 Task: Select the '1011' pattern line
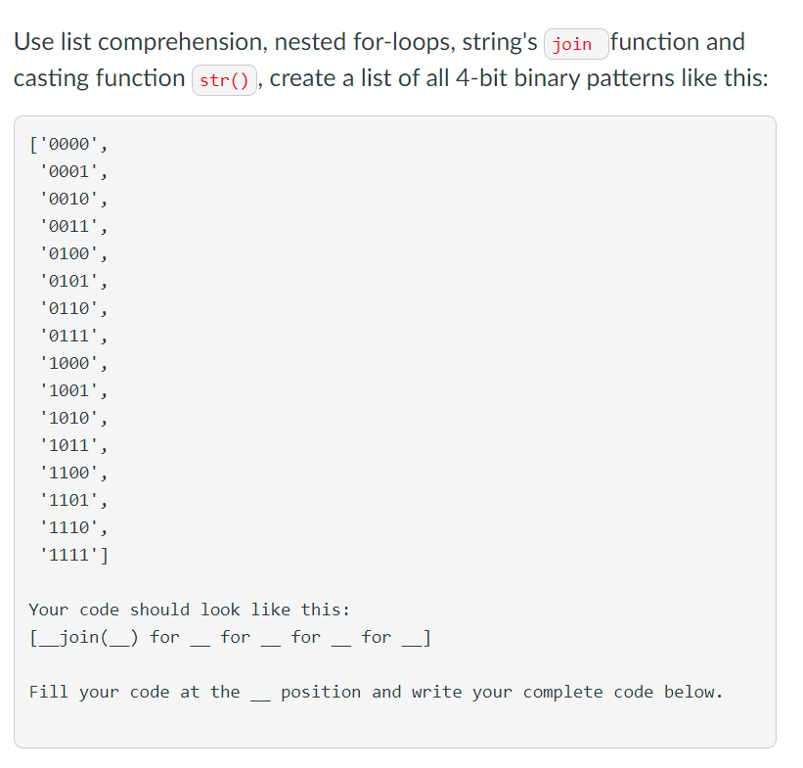point(73,446)
